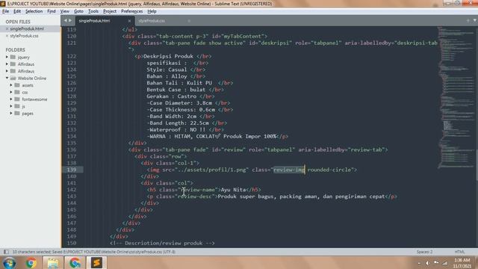
Task: Click the 'review-desc' class name
Action: point(194,197)
